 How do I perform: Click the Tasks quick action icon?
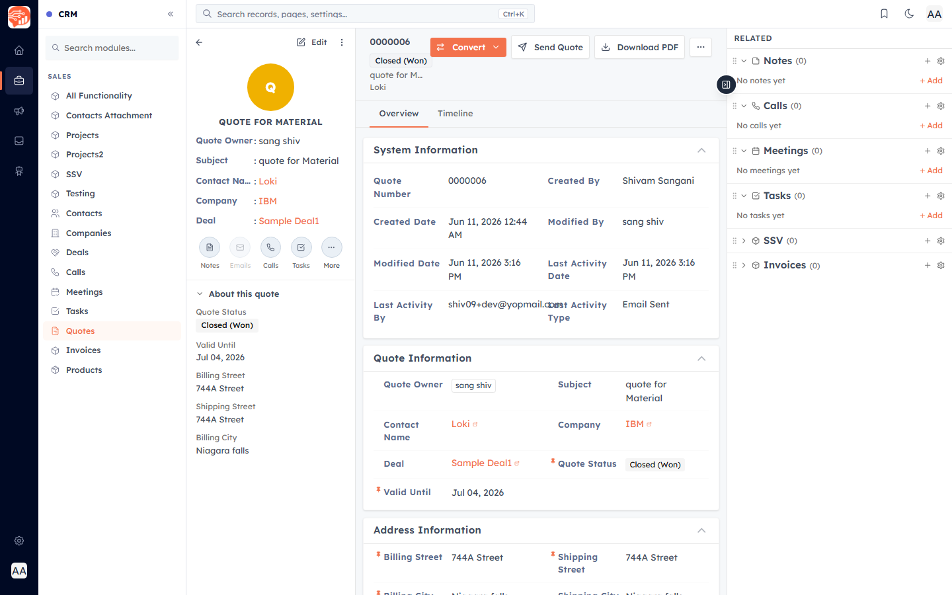click(x=301, y=247)
